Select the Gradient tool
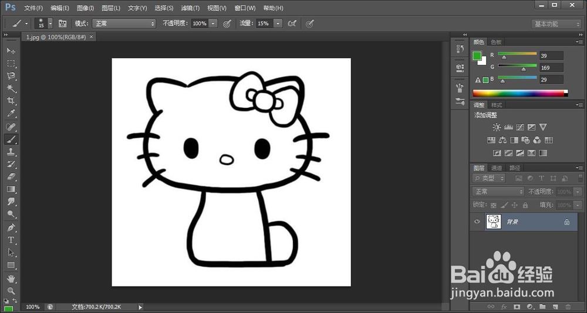Screen dimensions: 587x313 [11, 189]
